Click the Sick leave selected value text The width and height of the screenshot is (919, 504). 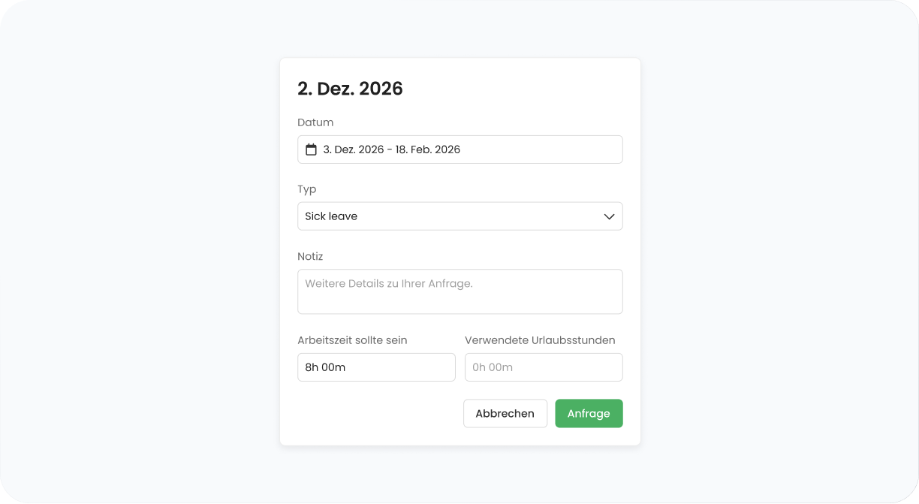pyautogui.click(x=331, y=216)
